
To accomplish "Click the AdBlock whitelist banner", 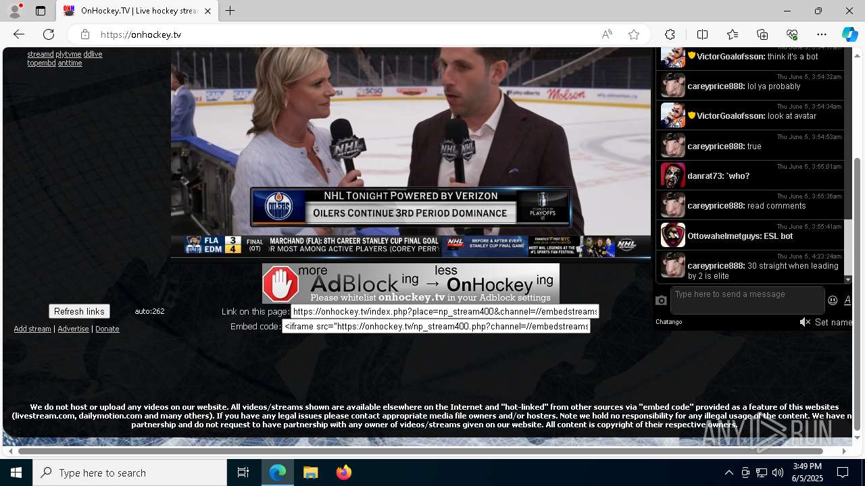I will pos(411,283).
